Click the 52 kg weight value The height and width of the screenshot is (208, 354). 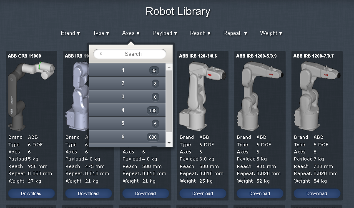point(263,181)
